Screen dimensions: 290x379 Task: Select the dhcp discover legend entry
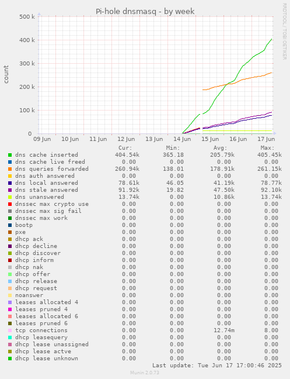tap(38, 253)
